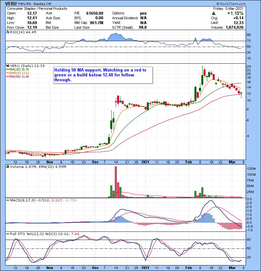Click the Consumer Staples / Personal Products sector label
Image resolution: width=261 pixels, height=271 pixels.
pyautogui.click(x=37, y=8)
